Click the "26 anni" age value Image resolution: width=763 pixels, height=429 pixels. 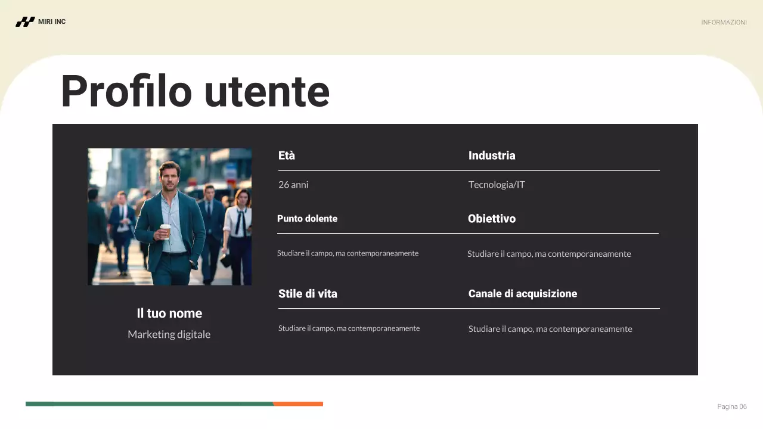[x=293, y=185]
